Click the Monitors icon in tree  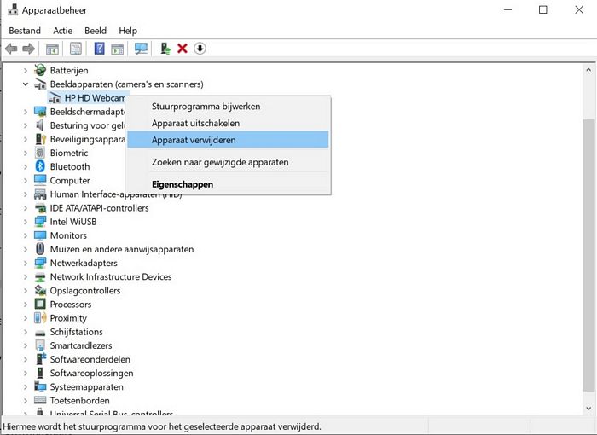40,235
